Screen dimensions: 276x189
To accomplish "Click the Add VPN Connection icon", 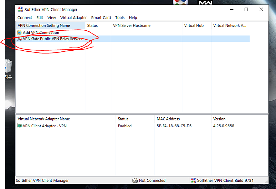I will click(20, 32).
